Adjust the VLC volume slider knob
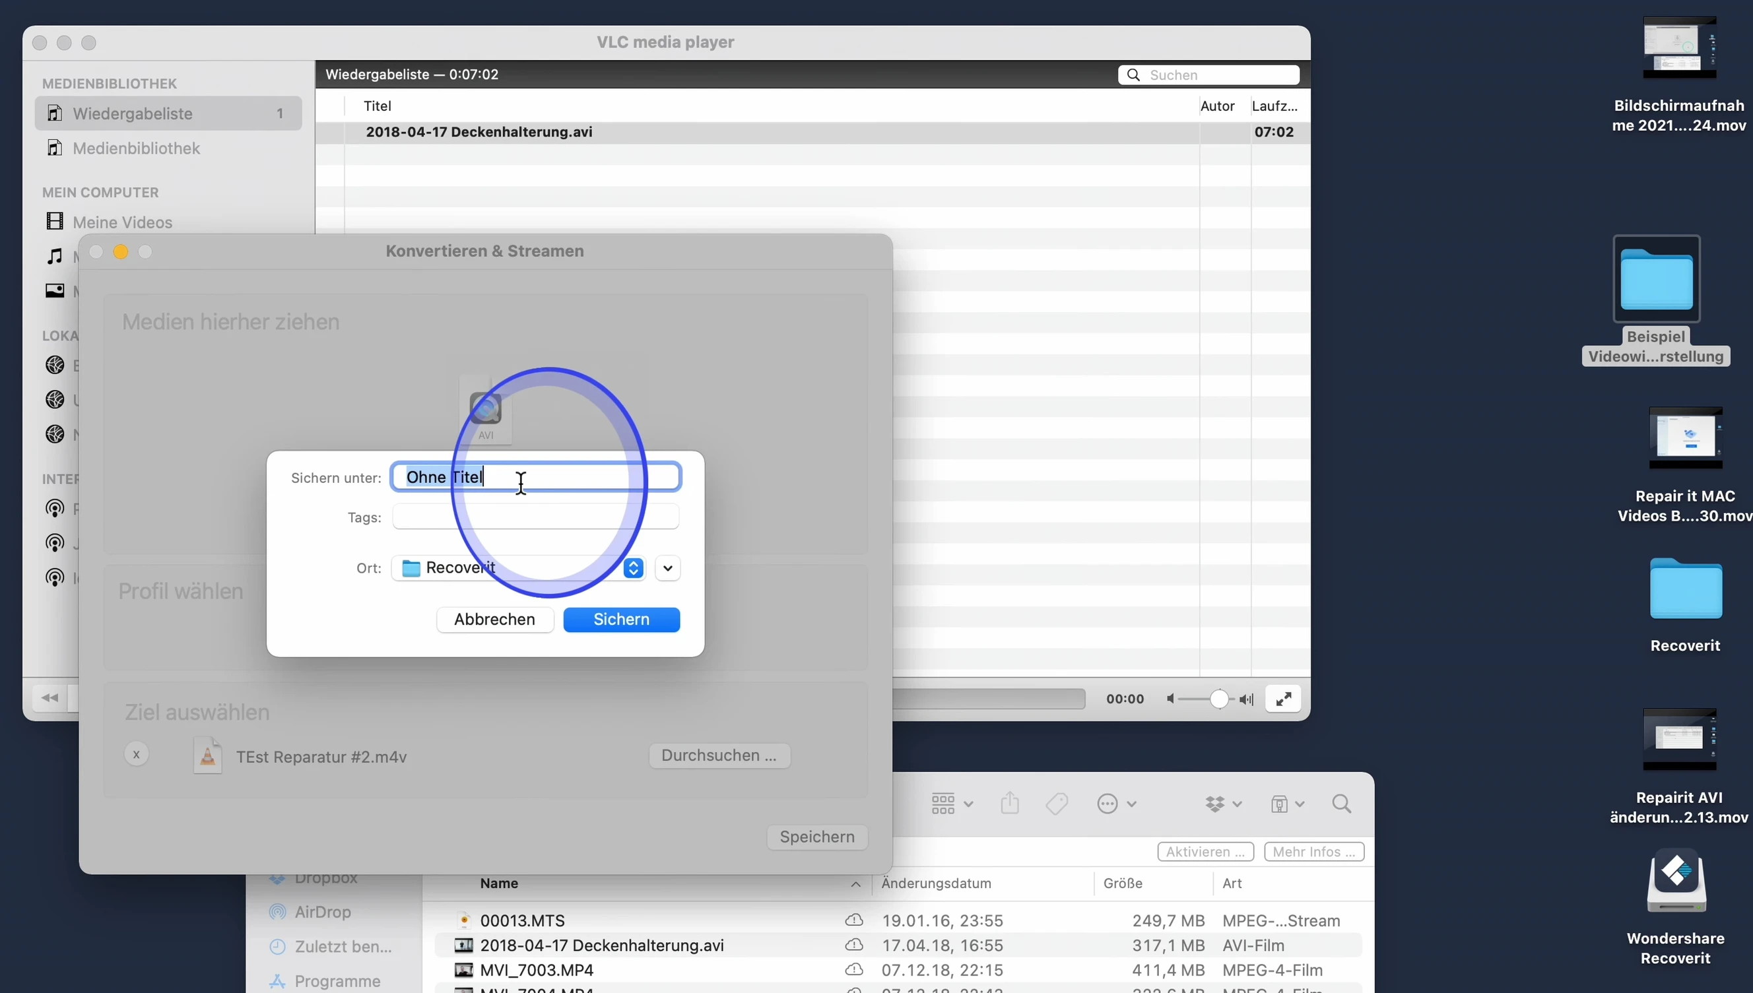This screenshot has width=1753, height=993. 1218,699
